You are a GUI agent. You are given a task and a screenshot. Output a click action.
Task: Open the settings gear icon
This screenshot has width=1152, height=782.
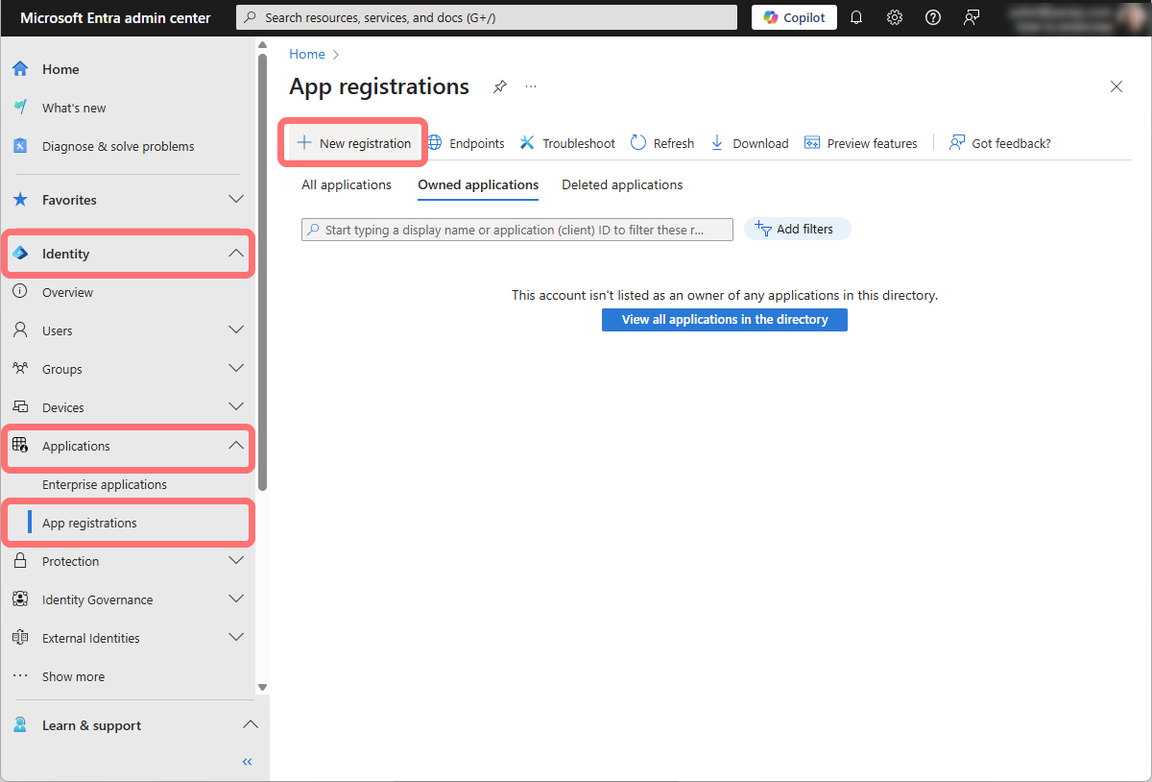pyautogui.click(x=895, y=17)
